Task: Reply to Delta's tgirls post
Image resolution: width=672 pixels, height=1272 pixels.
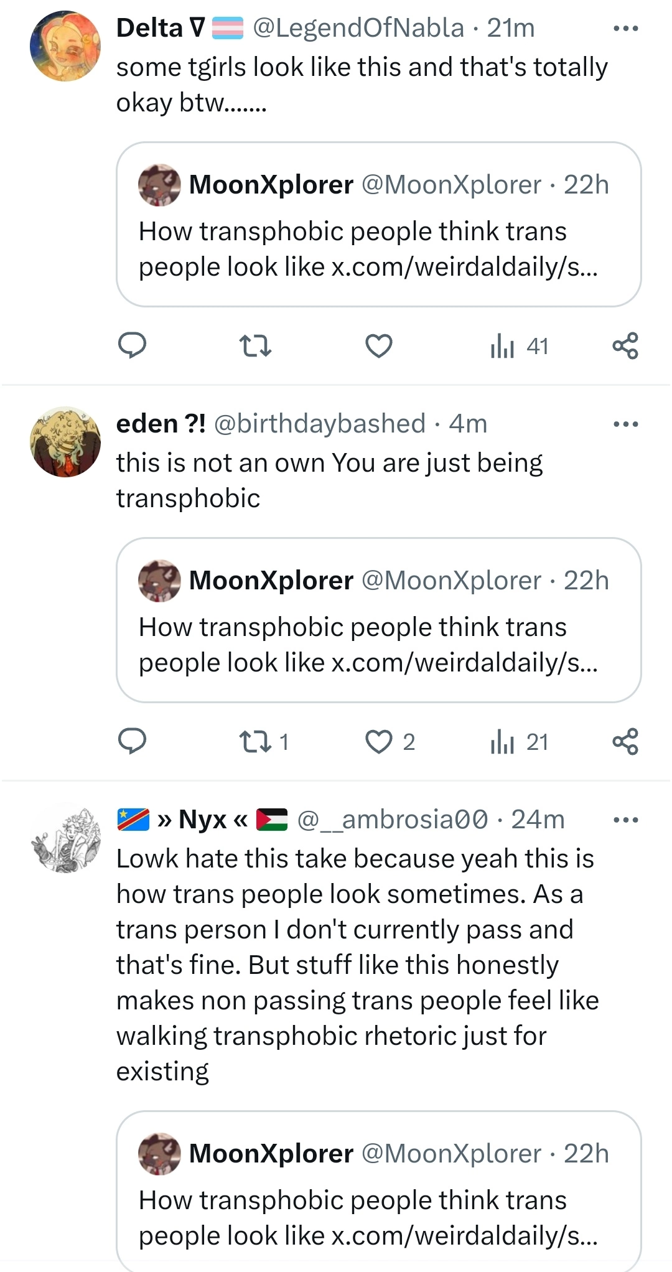Action: tap(132, 345)
